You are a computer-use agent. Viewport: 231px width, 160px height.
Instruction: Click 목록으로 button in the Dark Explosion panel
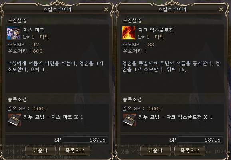190,151
